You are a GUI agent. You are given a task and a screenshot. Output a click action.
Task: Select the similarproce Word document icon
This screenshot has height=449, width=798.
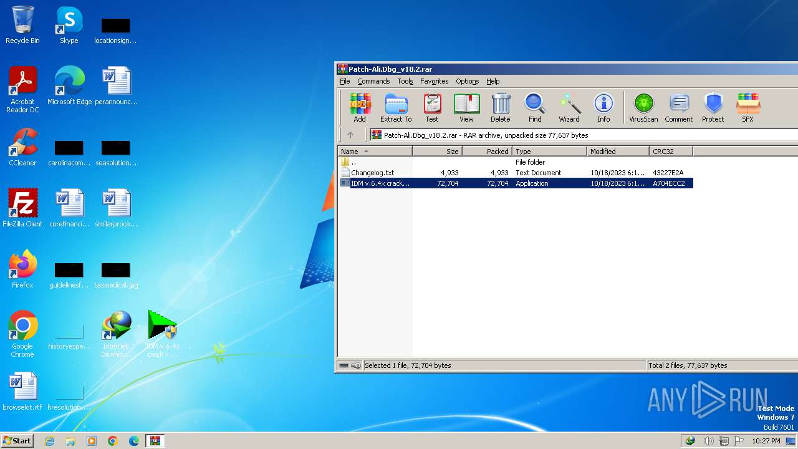[116, 208]
